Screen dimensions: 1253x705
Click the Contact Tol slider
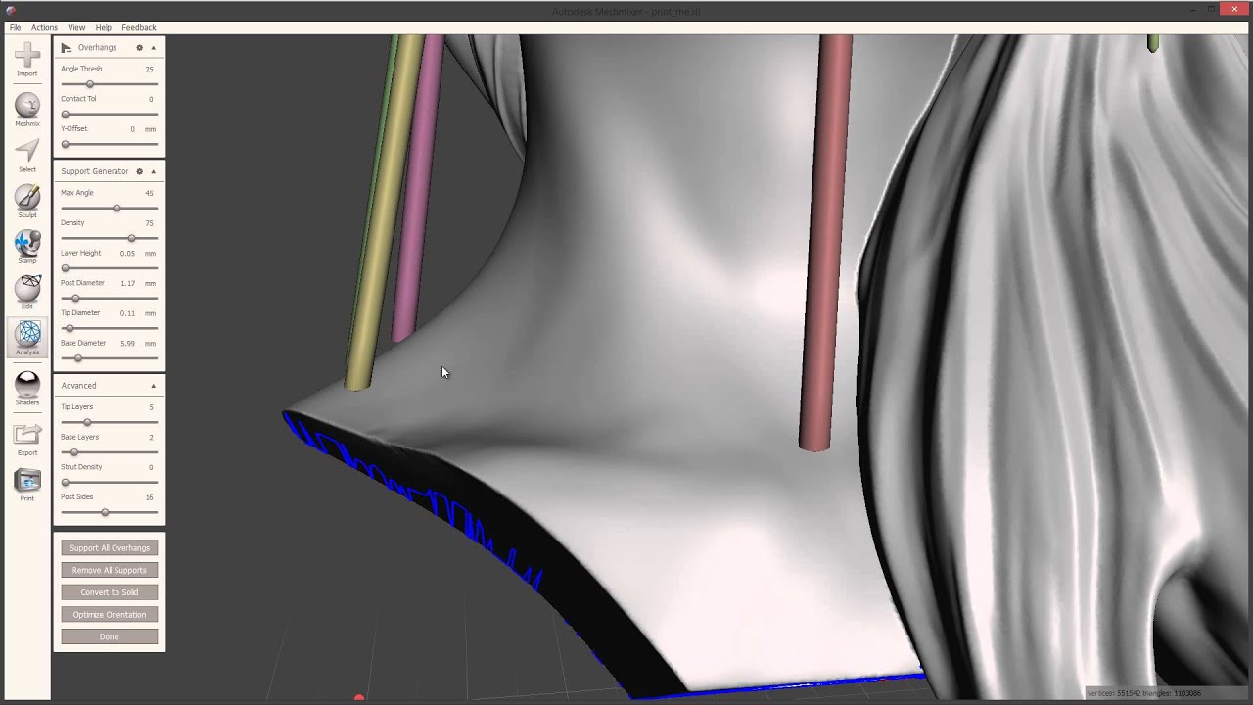tap(110, 114)
